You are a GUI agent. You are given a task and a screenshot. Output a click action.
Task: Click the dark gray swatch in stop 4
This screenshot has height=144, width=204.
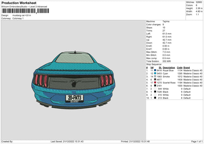click(155, 79)
